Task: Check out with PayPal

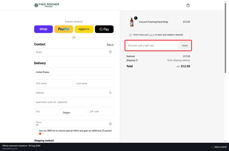Action: click(64, 29)
